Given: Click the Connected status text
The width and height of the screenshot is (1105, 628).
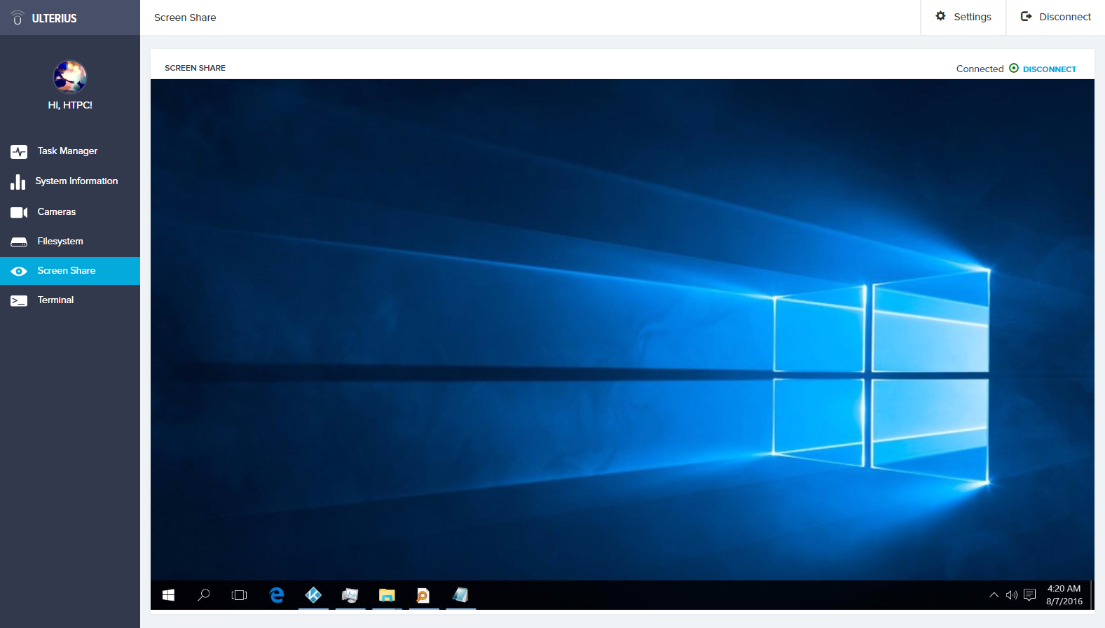Looking at the screenshot, I should pyautogui.click(x=980, y=69).
